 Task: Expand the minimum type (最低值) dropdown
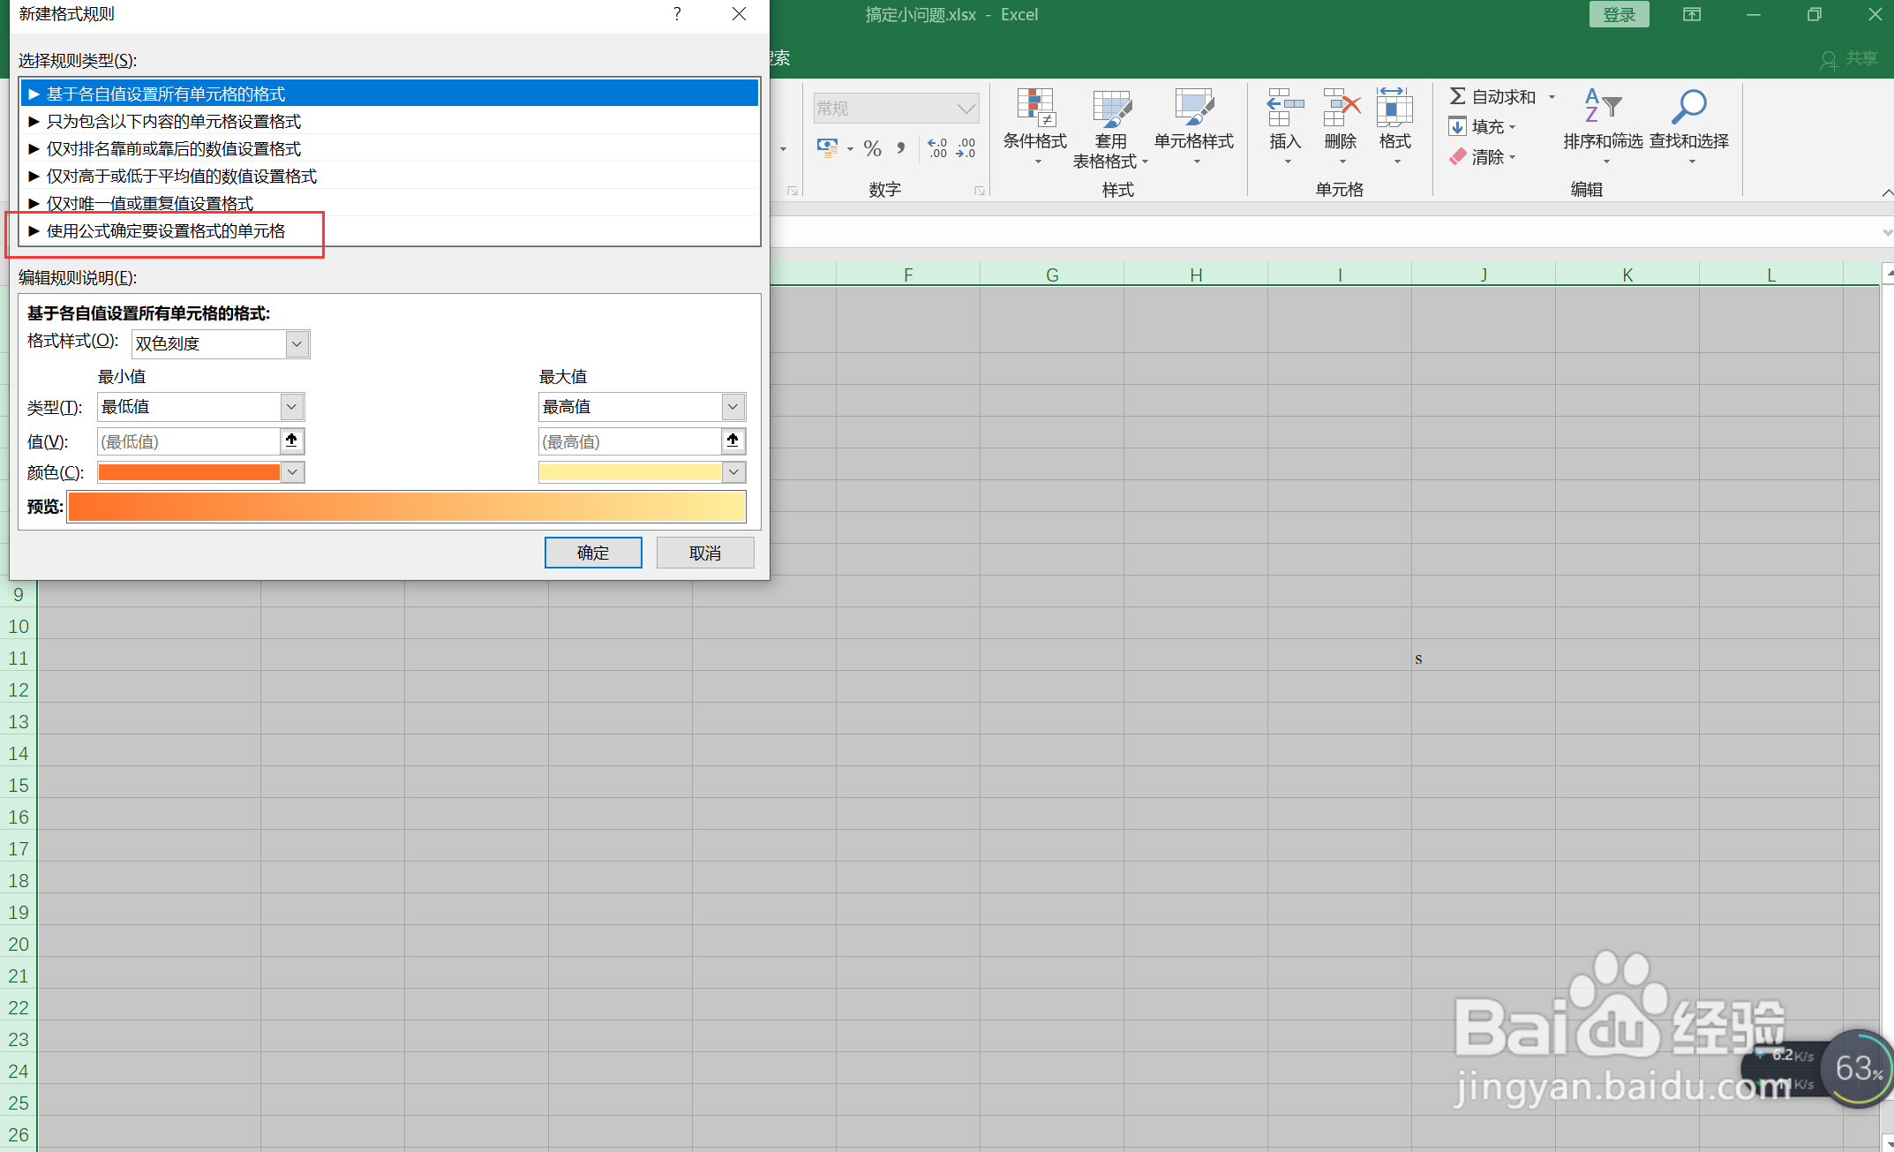291,406
